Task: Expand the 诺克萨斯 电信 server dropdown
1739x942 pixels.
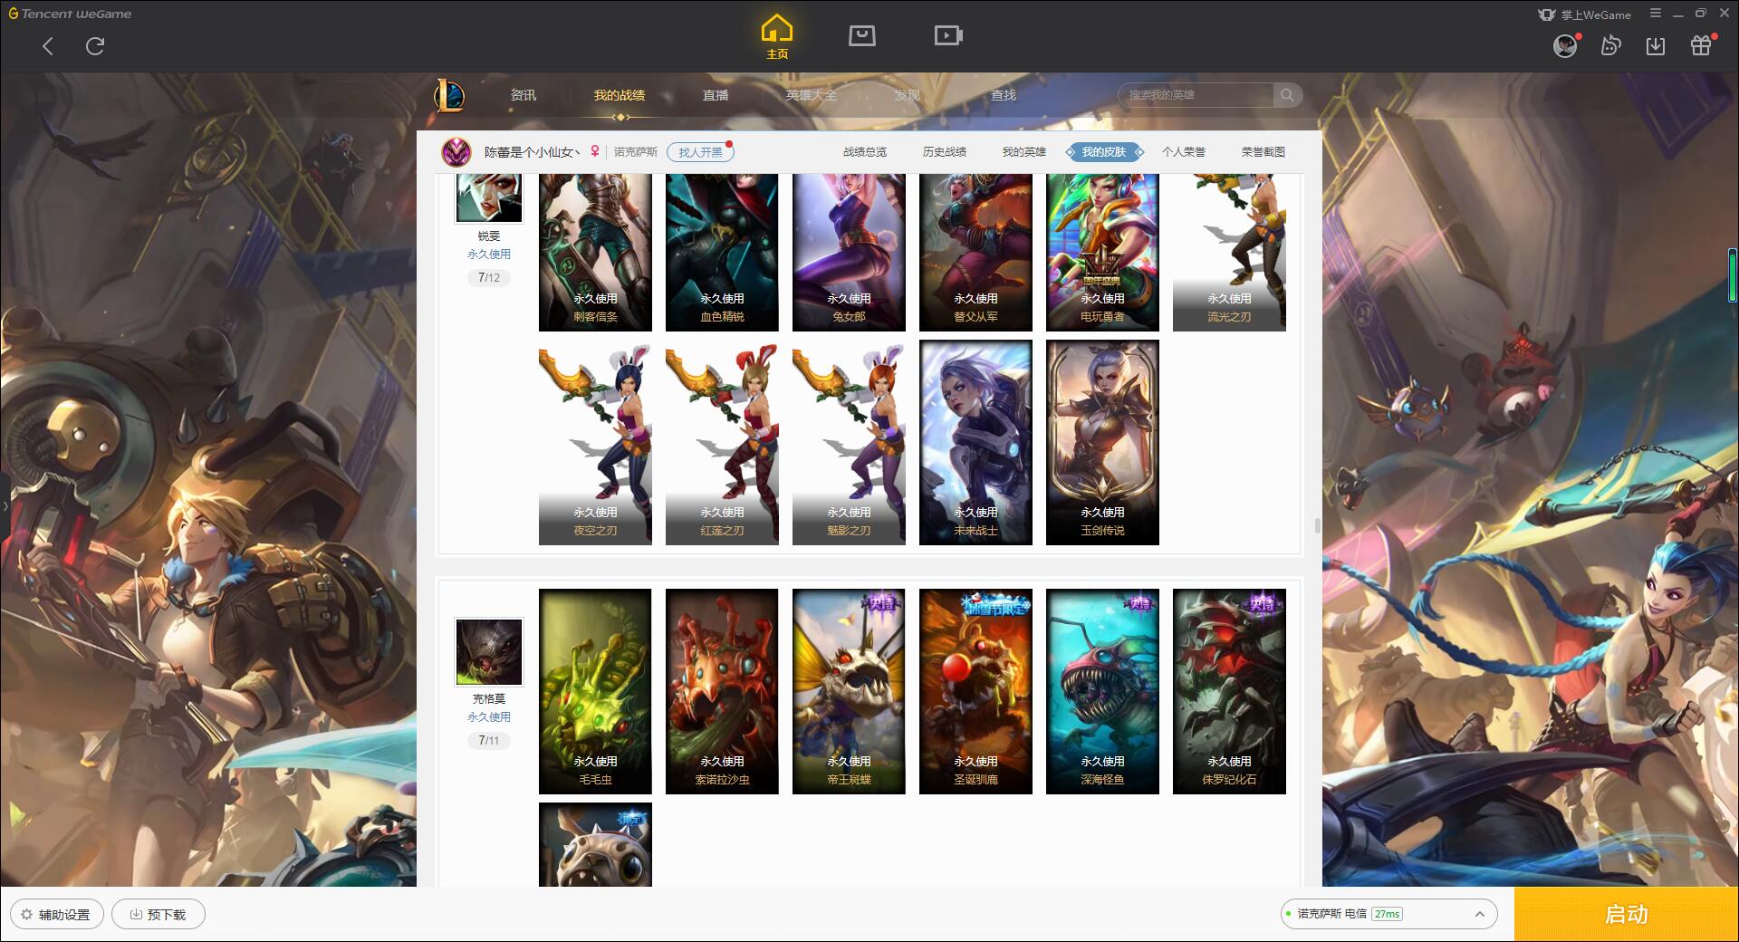Action: coord(1388,914)
